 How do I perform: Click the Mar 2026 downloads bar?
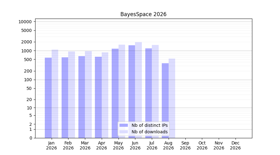tap(88, 95)
